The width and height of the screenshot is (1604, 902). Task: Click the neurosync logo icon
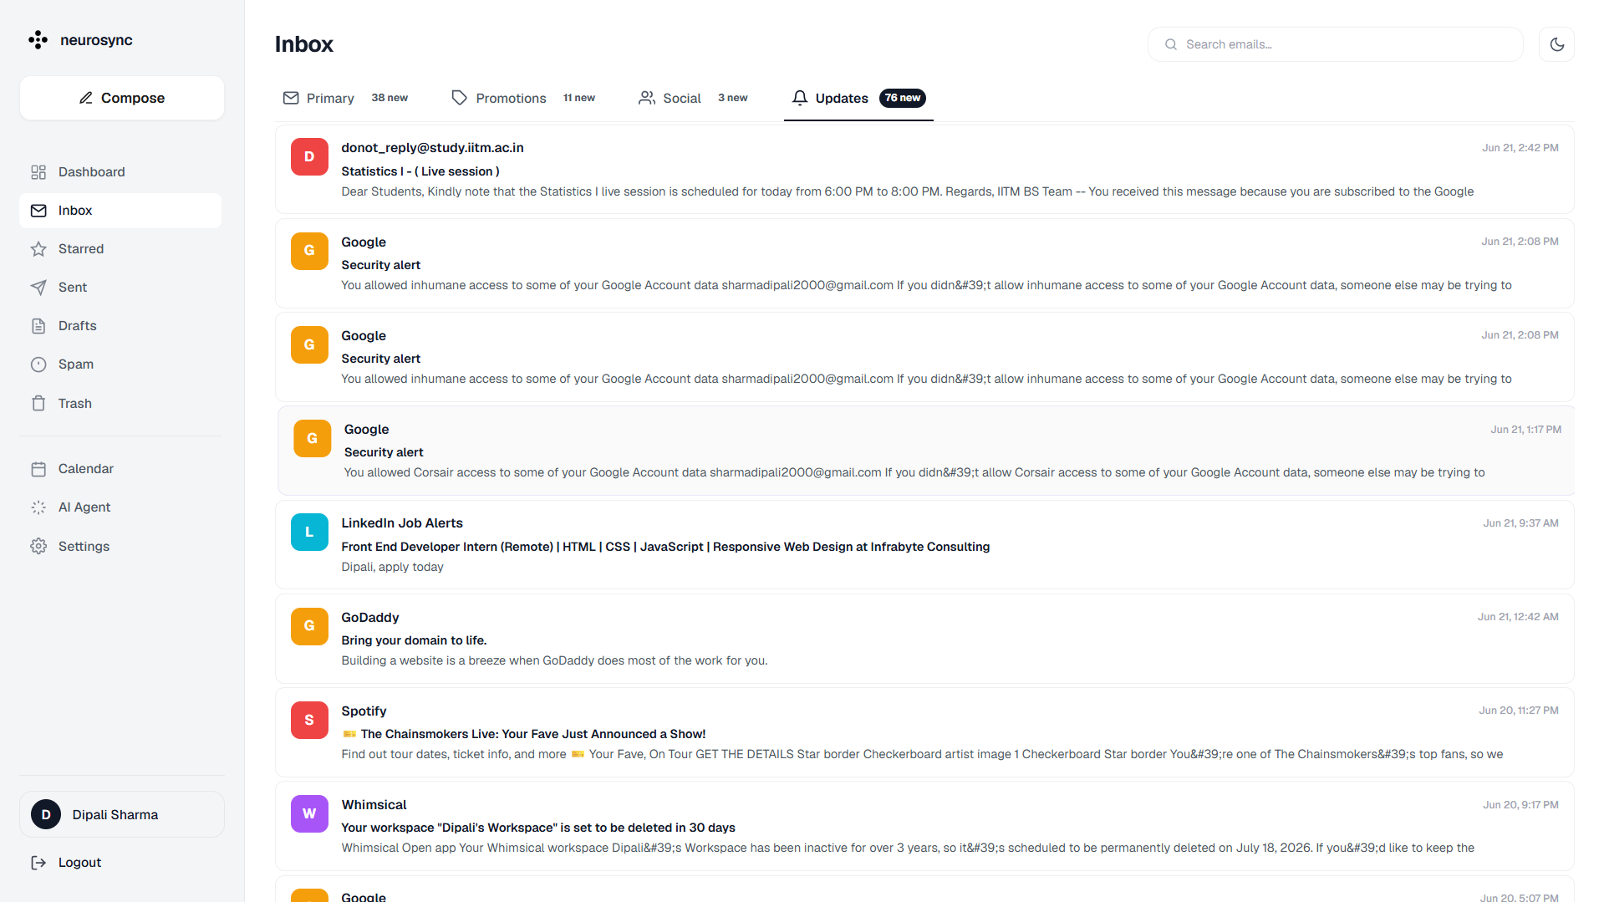(38, 40)
